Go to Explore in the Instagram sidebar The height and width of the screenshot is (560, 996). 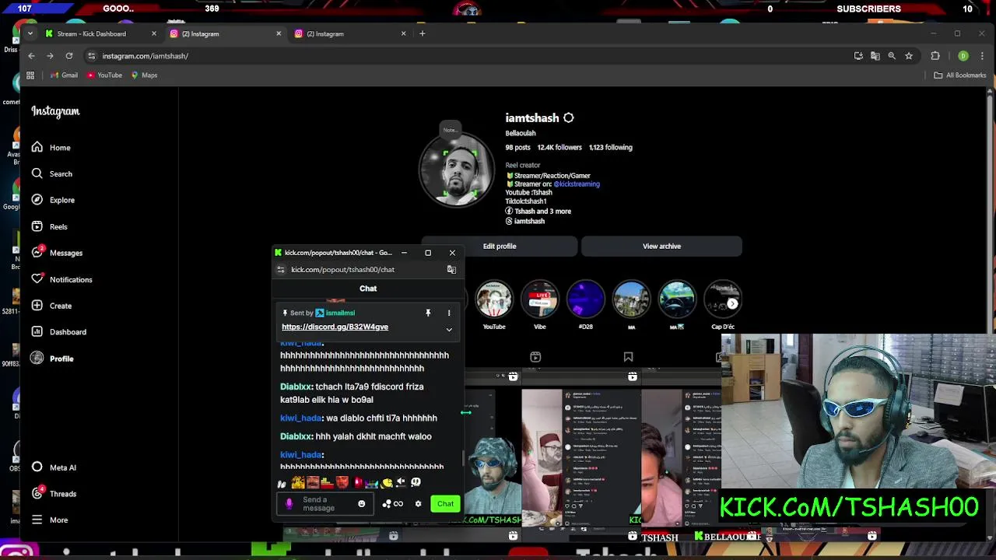[x=53, y=200]
